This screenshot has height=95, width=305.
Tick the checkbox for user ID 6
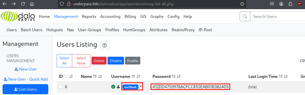point(61,87)
